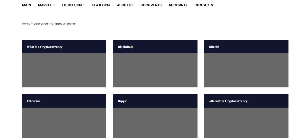Click the Education breadcrumb link

(41, 24)
